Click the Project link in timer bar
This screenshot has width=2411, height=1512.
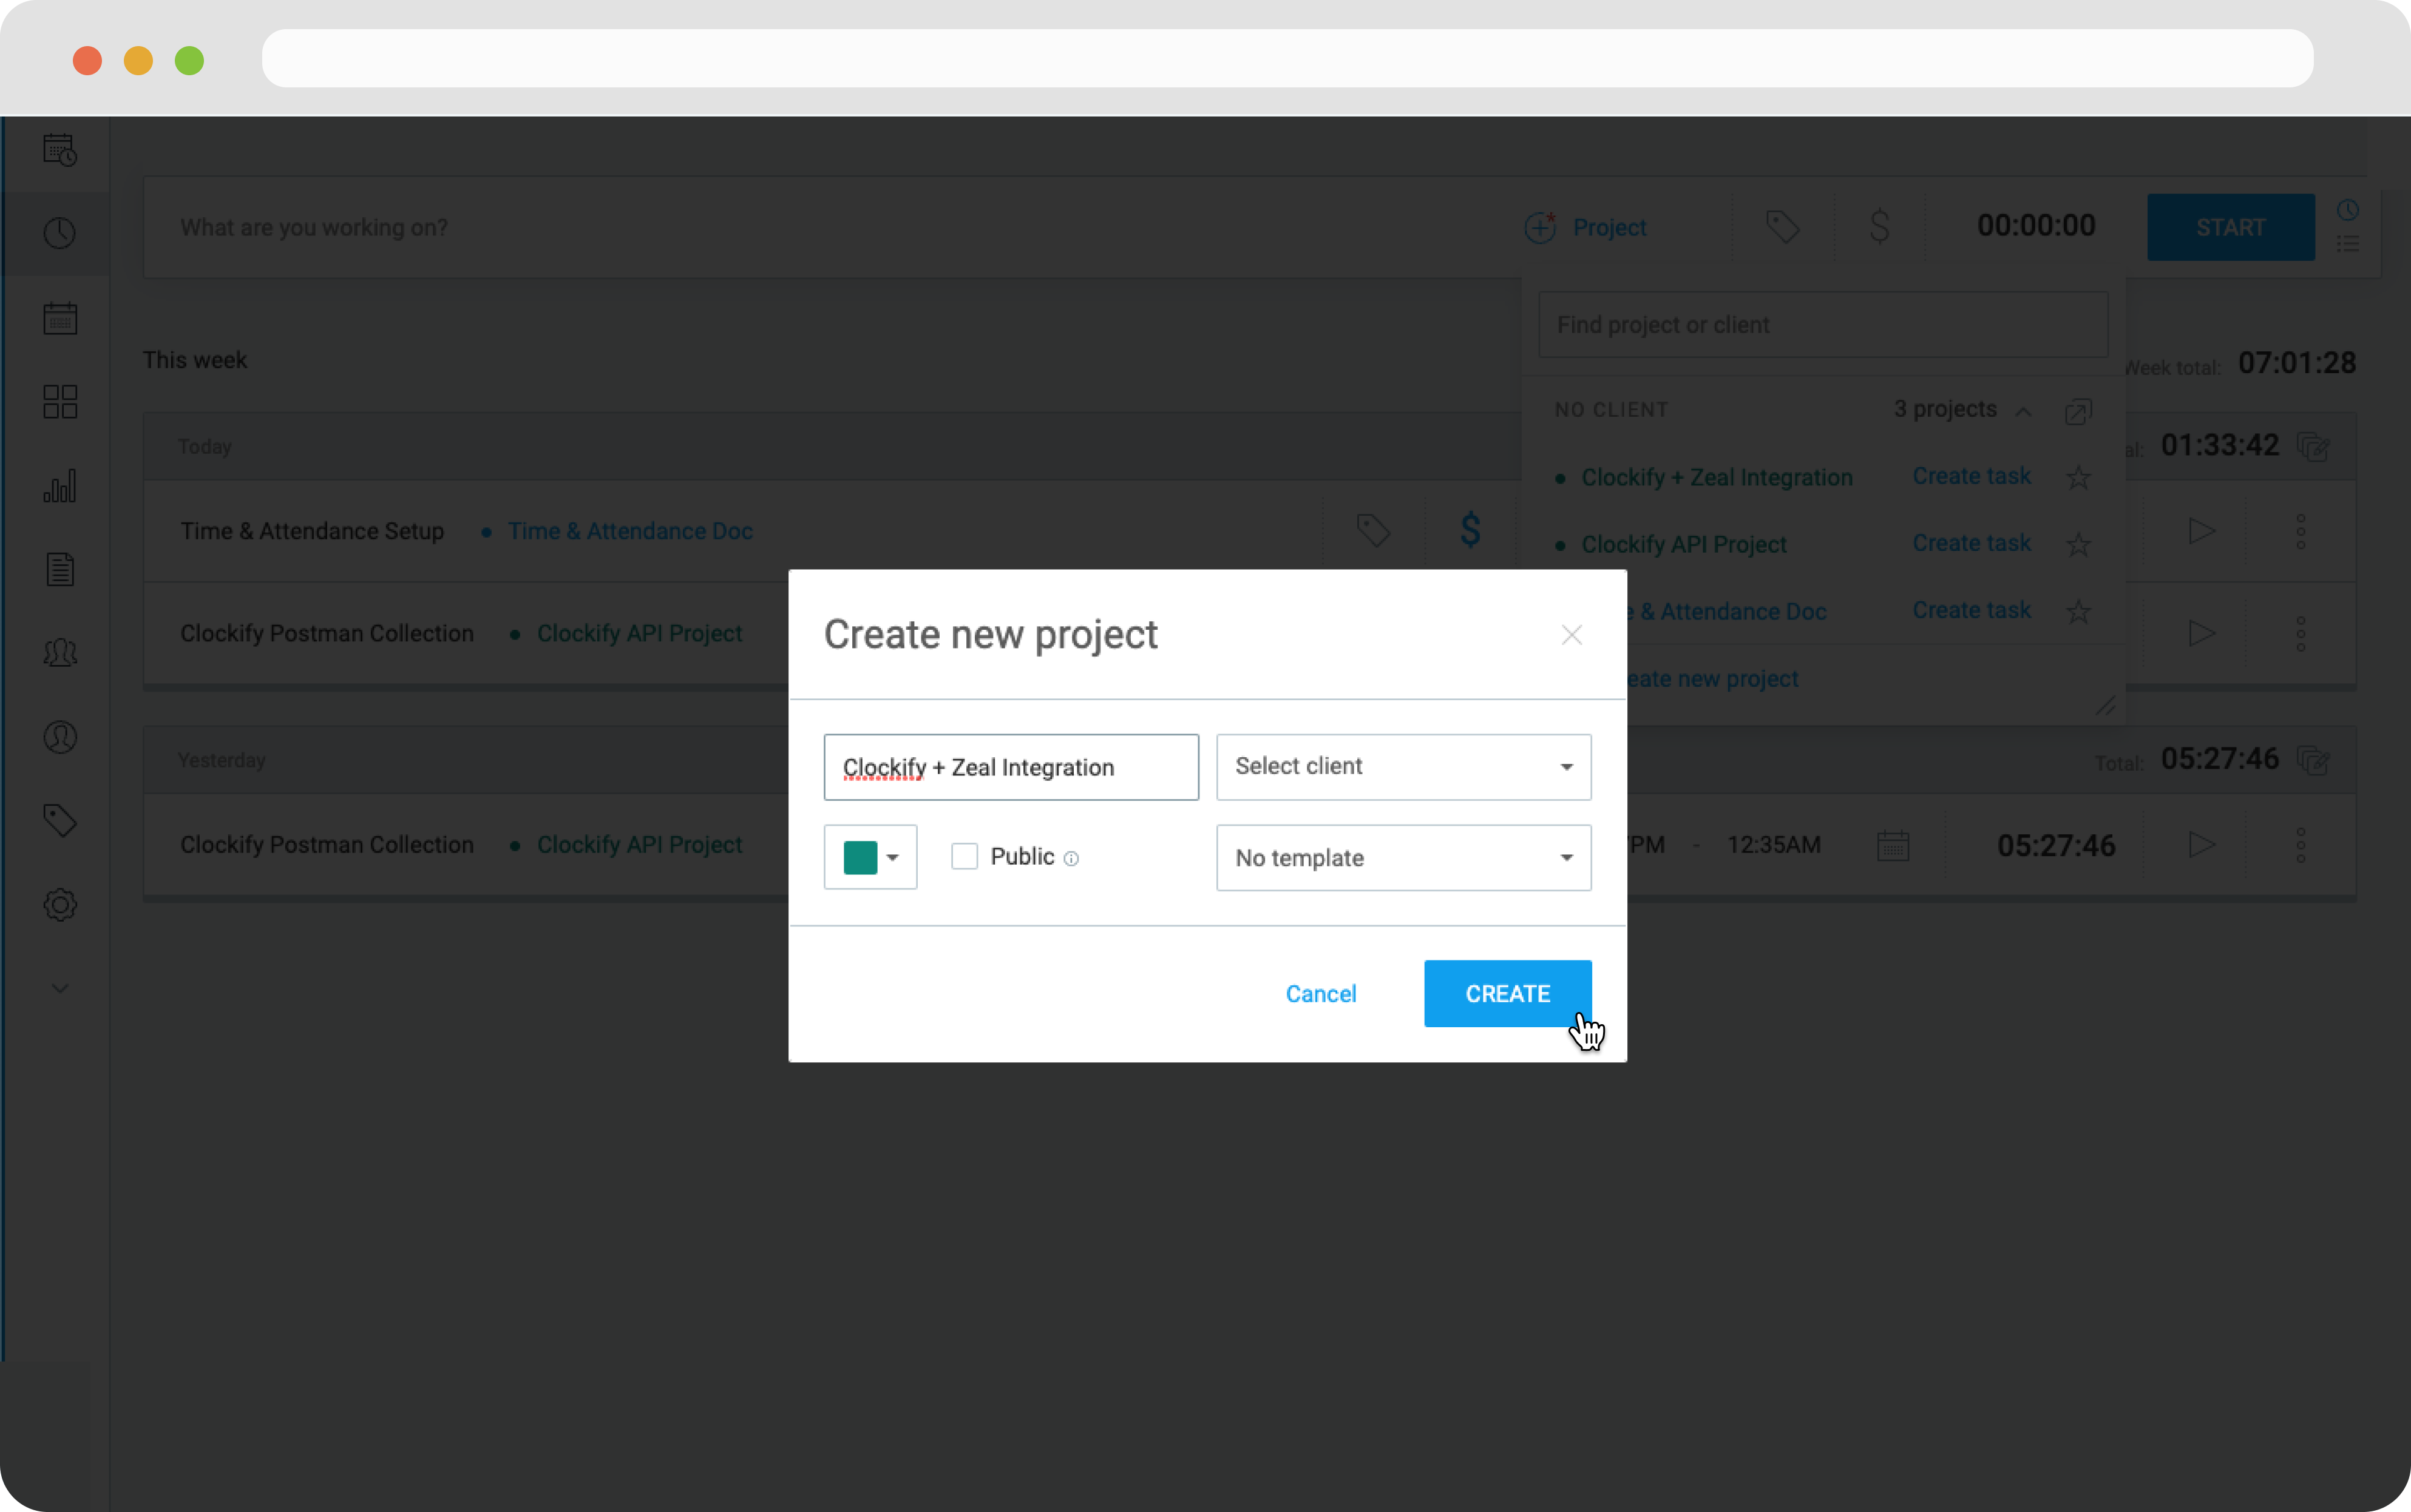[x=1609, y=227]
